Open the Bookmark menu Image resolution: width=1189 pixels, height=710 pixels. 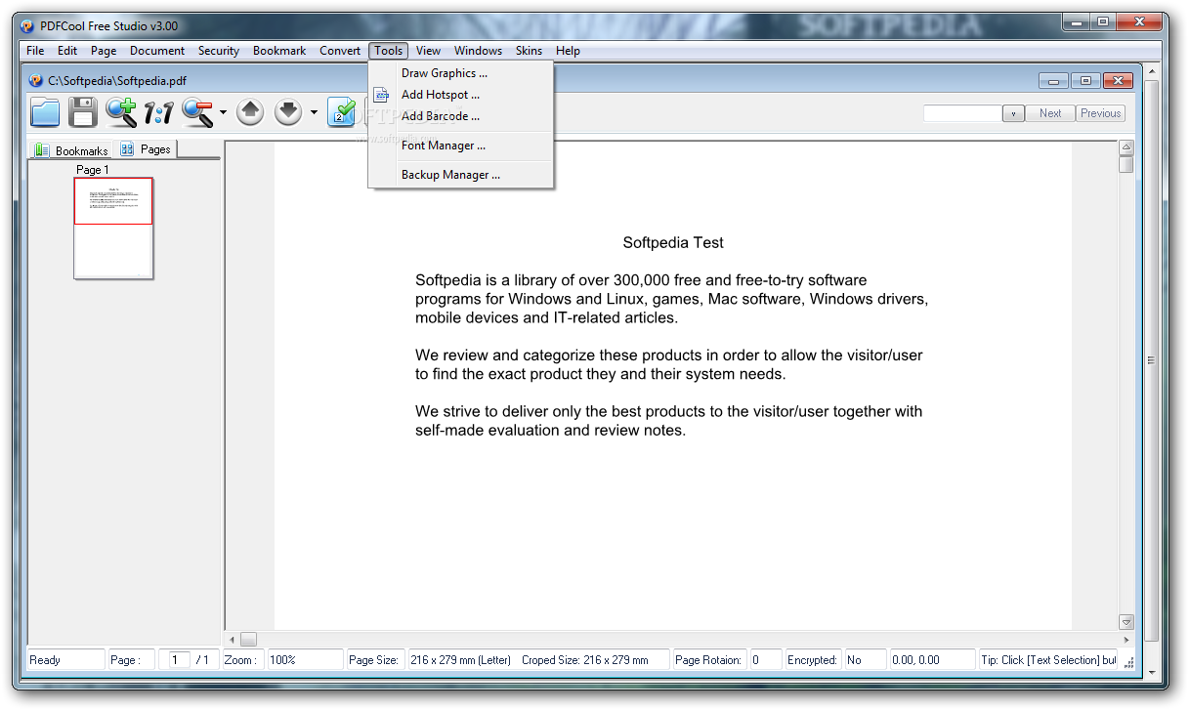tap(279, 51)
